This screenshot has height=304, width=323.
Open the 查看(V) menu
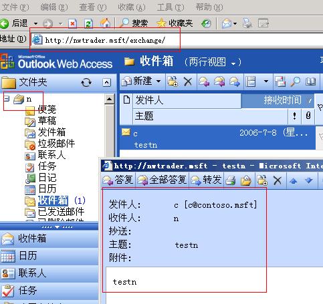click(93, 7)
